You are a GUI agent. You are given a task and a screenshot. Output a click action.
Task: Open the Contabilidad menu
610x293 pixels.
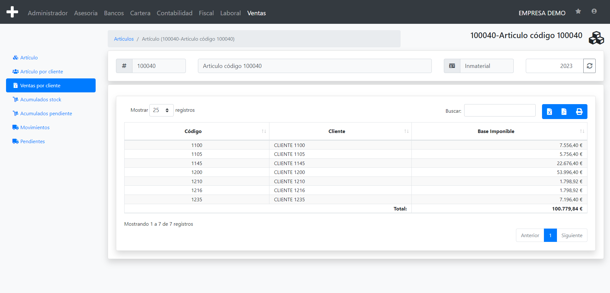tap(174, 13)
